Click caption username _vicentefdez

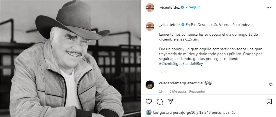click(x=169, y=25)
